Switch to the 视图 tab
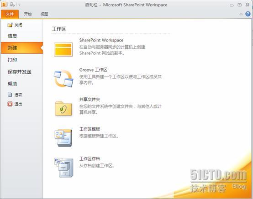Image resolution: width=253 pixels, height=199 pixels. (x=44, y=14)
